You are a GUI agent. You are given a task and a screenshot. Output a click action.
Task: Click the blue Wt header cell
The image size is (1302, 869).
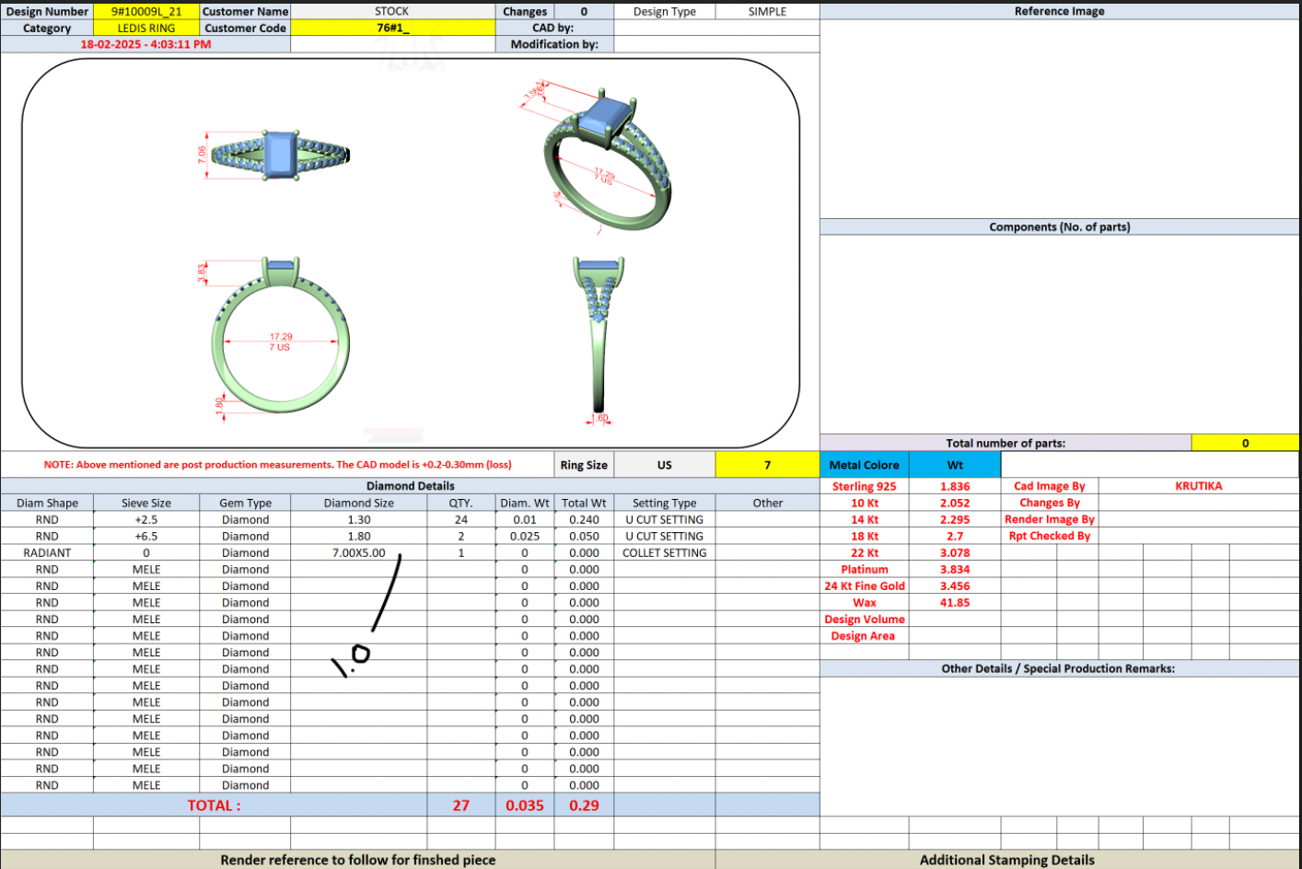tap(955, 465)
